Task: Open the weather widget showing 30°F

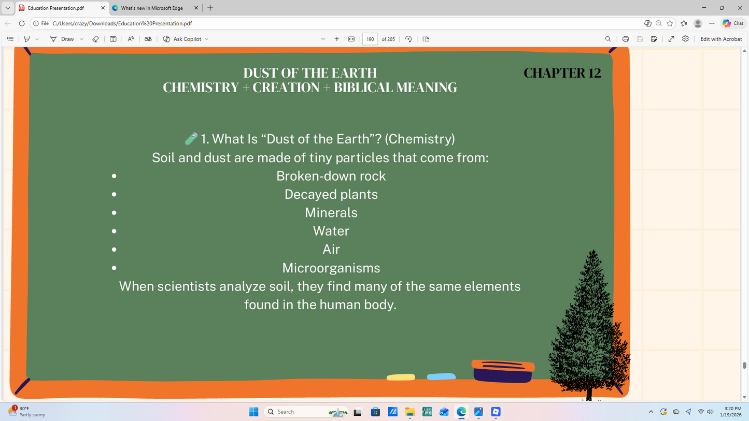Action: (x=27, y=412)
